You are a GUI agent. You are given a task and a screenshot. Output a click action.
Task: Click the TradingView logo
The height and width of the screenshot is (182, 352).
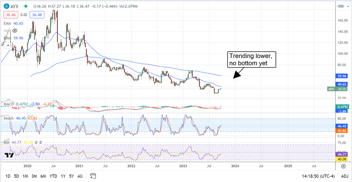click(9, 155)
